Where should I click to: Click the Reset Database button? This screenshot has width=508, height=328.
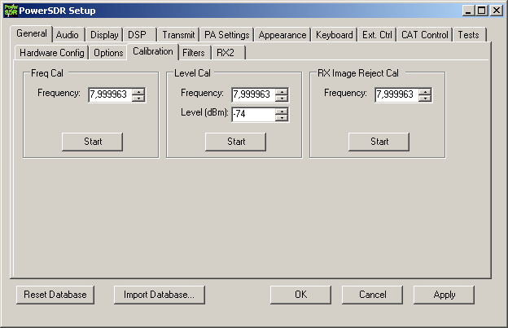coord(55,295)
